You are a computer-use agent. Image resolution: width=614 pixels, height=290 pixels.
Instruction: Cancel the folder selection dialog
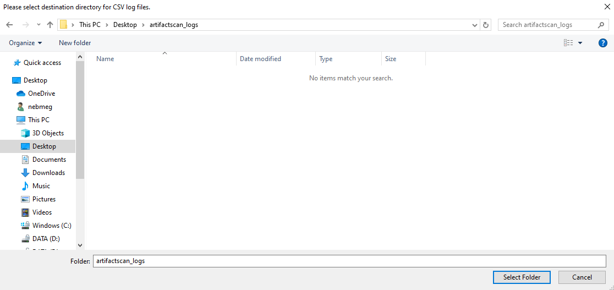(582, 277)
